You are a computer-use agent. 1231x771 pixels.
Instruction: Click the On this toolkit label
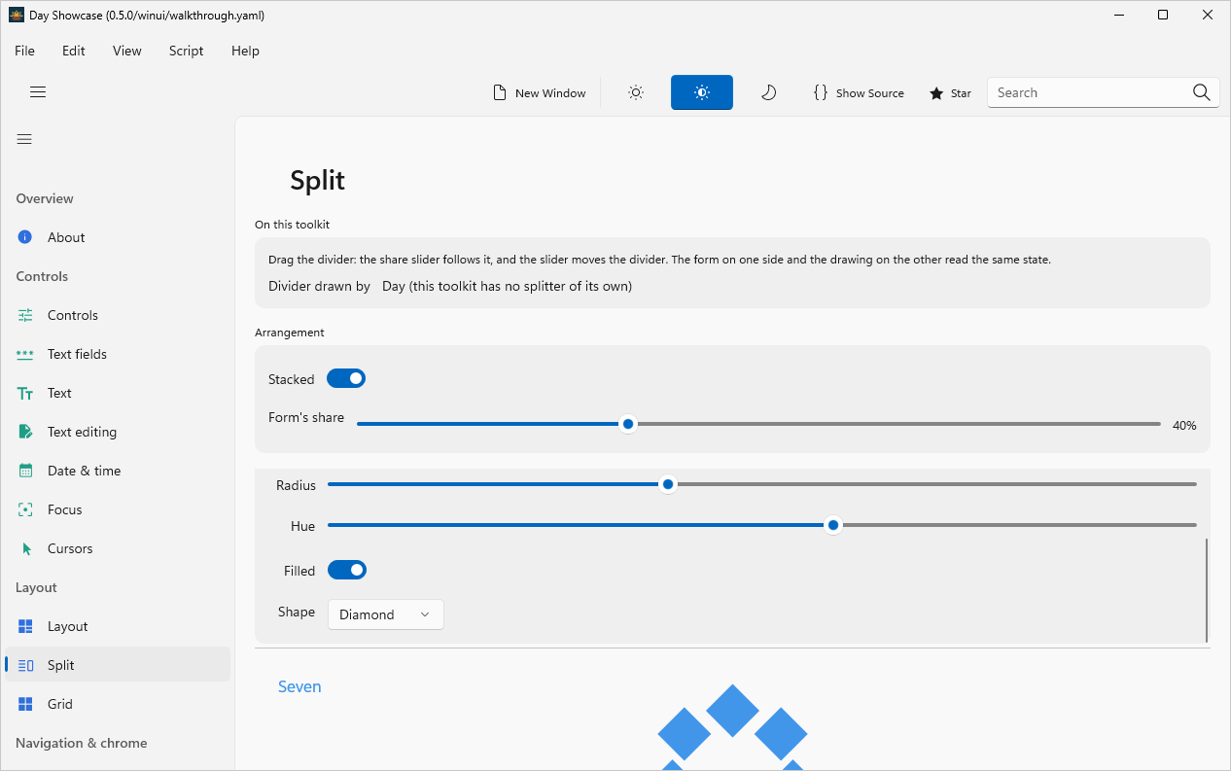(292, 225)
